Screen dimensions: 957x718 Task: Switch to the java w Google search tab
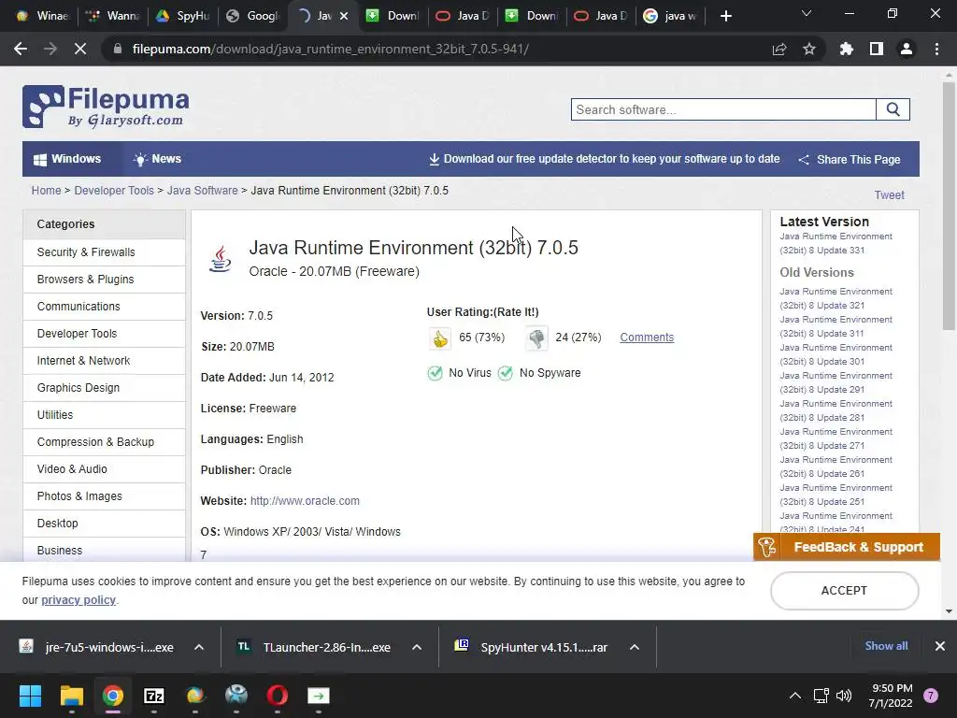click(x=670, y=16)
